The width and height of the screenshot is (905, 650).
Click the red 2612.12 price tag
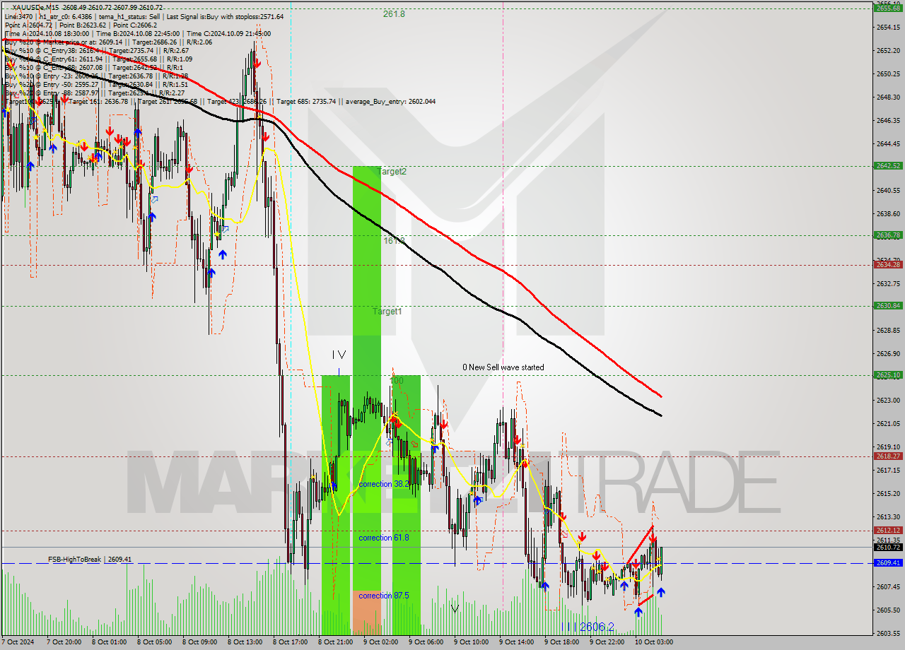click(888, 531)
